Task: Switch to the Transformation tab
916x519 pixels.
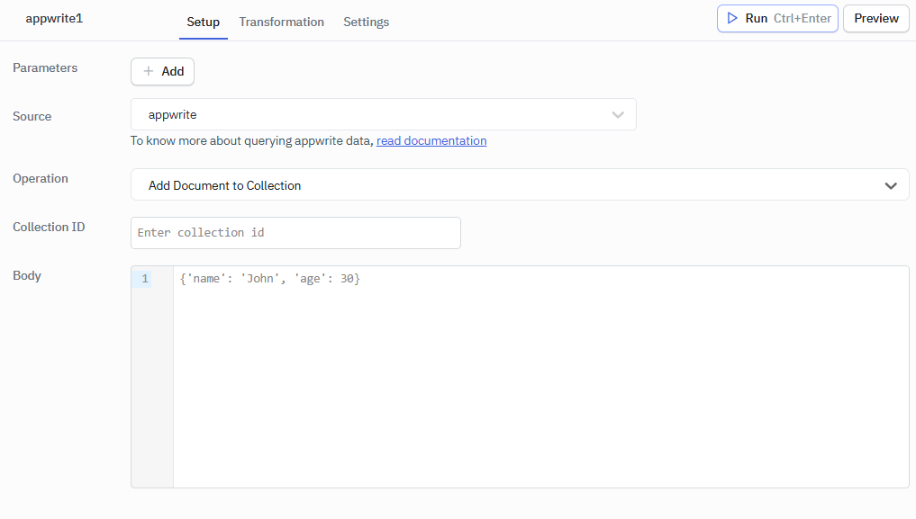Action: (281, 22)
